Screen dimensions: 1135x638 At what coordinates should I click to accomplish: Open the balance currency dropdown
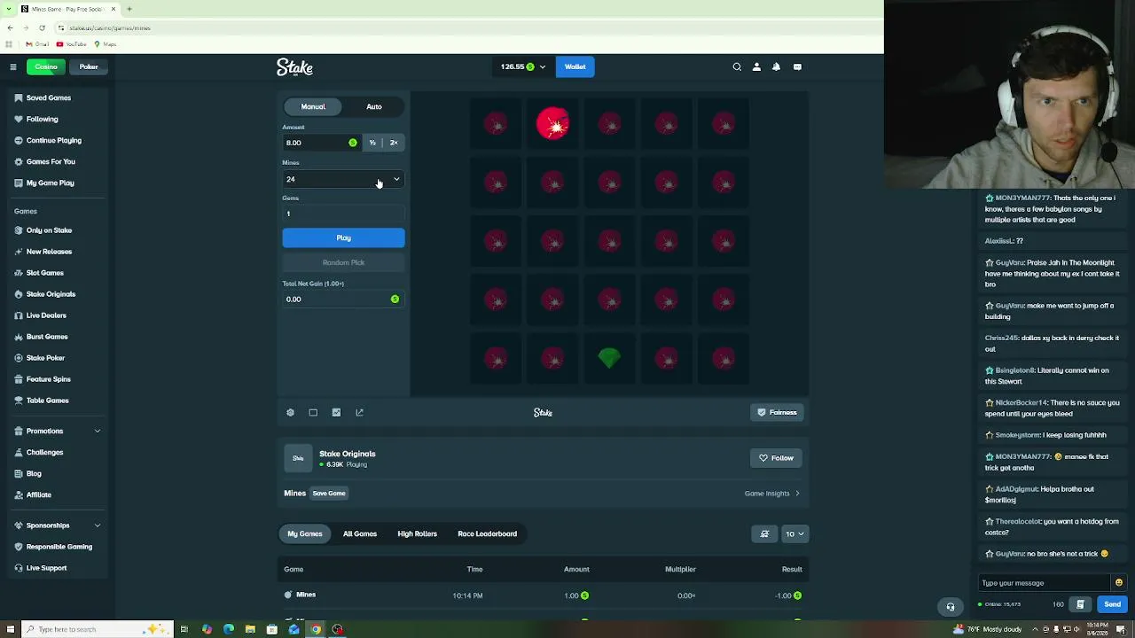click(522, 66)
